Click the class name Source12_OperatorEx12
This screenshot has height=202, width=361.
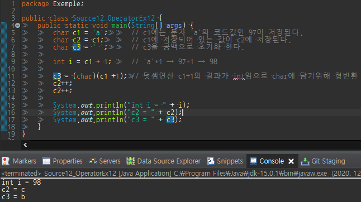(114, 18)
